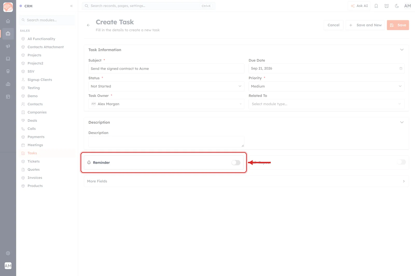
Task: Open the inbox icon in the left rail
Action: [x=8, y=59]
